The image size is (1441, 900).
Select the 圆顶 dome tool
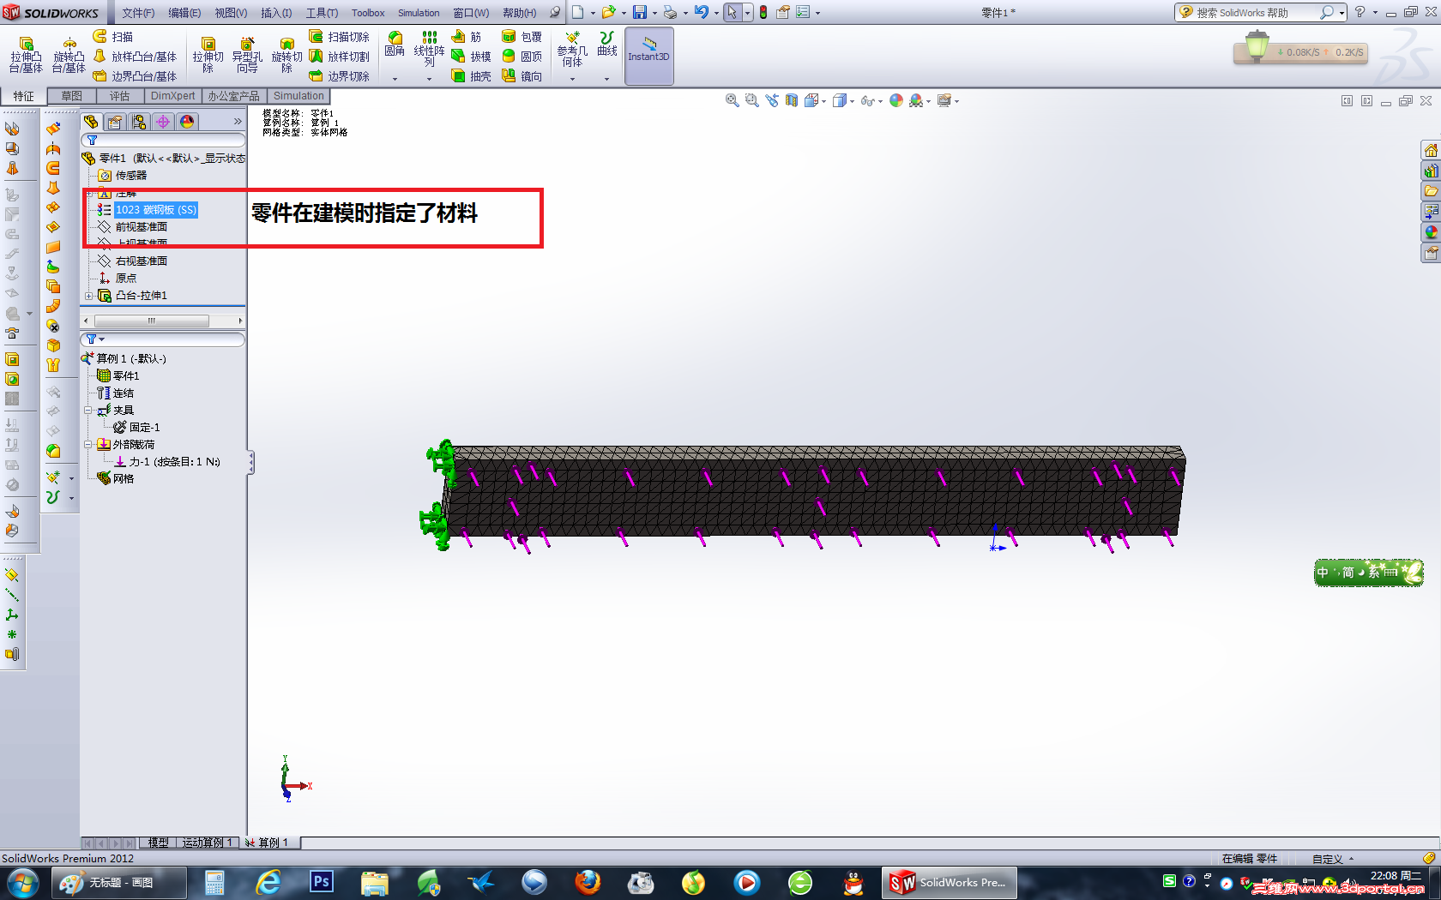click(x=522, y=57)
